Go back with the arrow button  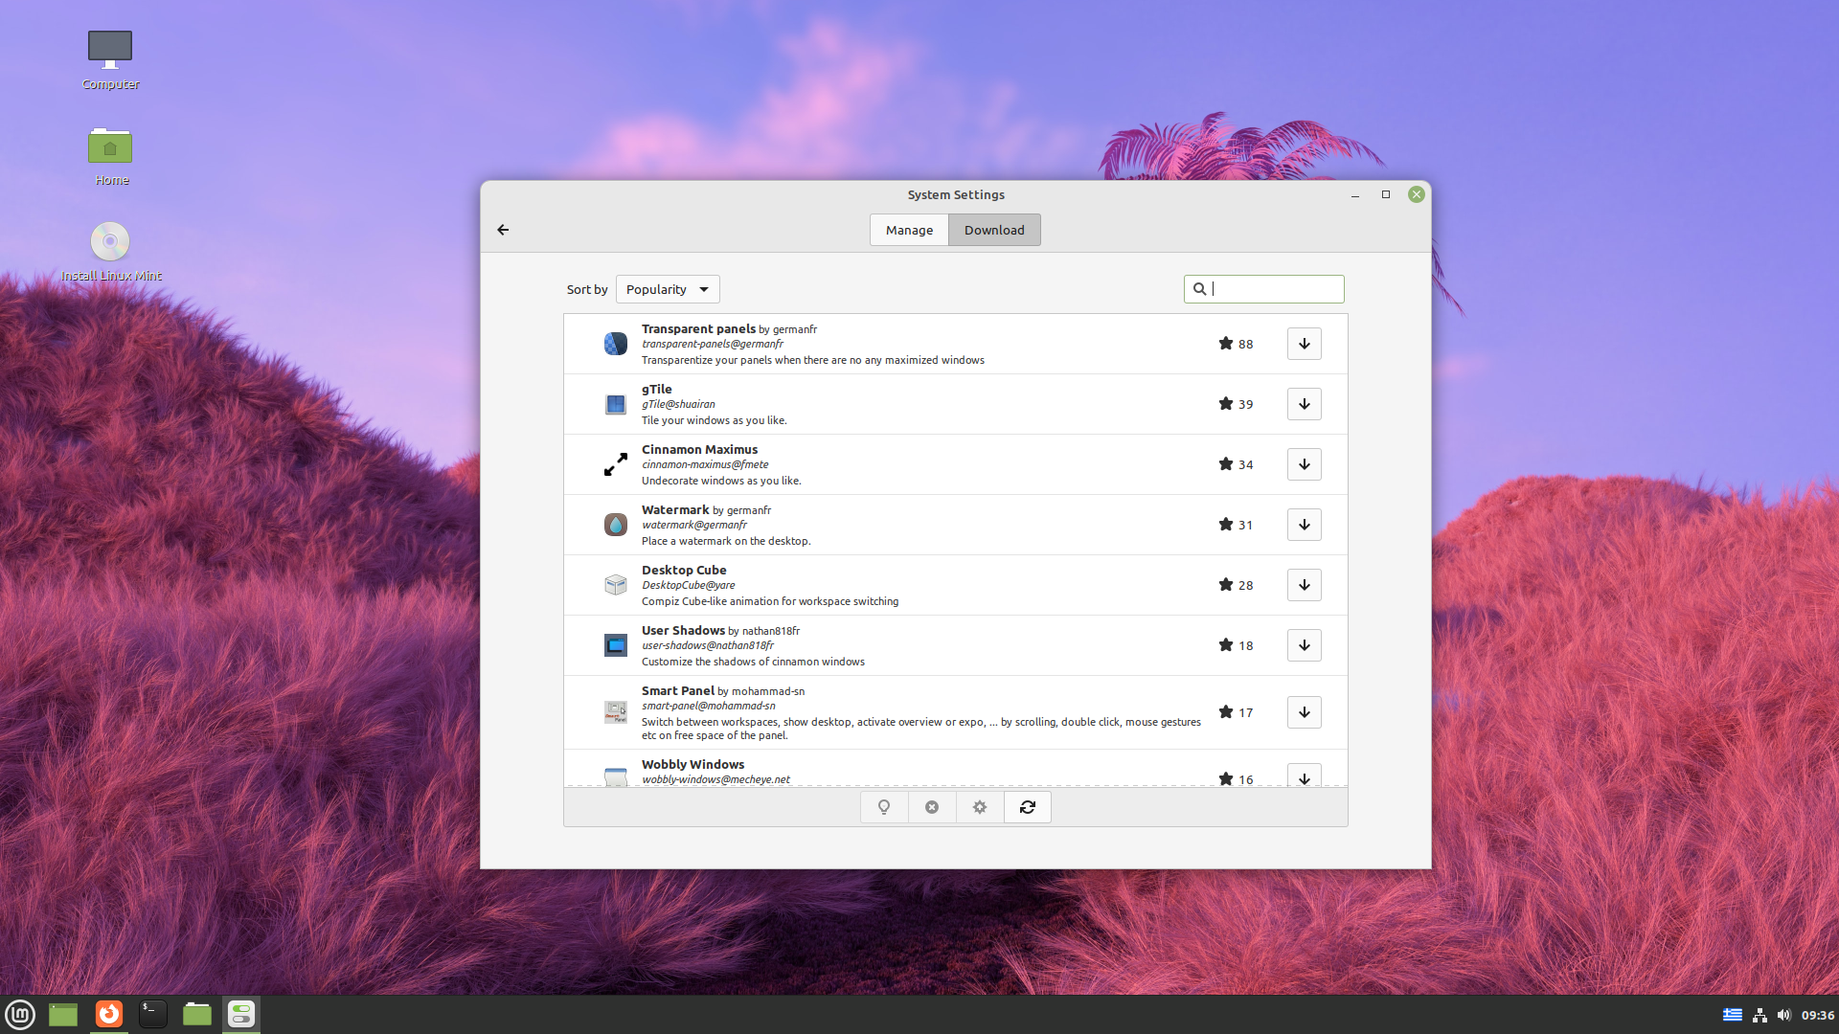[503, 230]
